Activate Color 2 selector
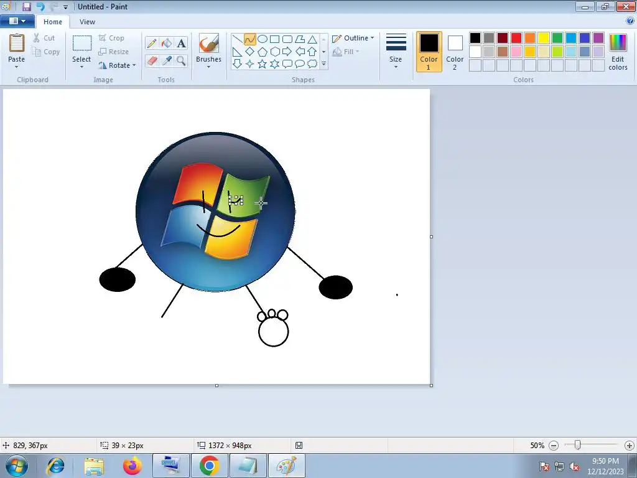Viewport: 637px width, 478px height. [455, 52]
